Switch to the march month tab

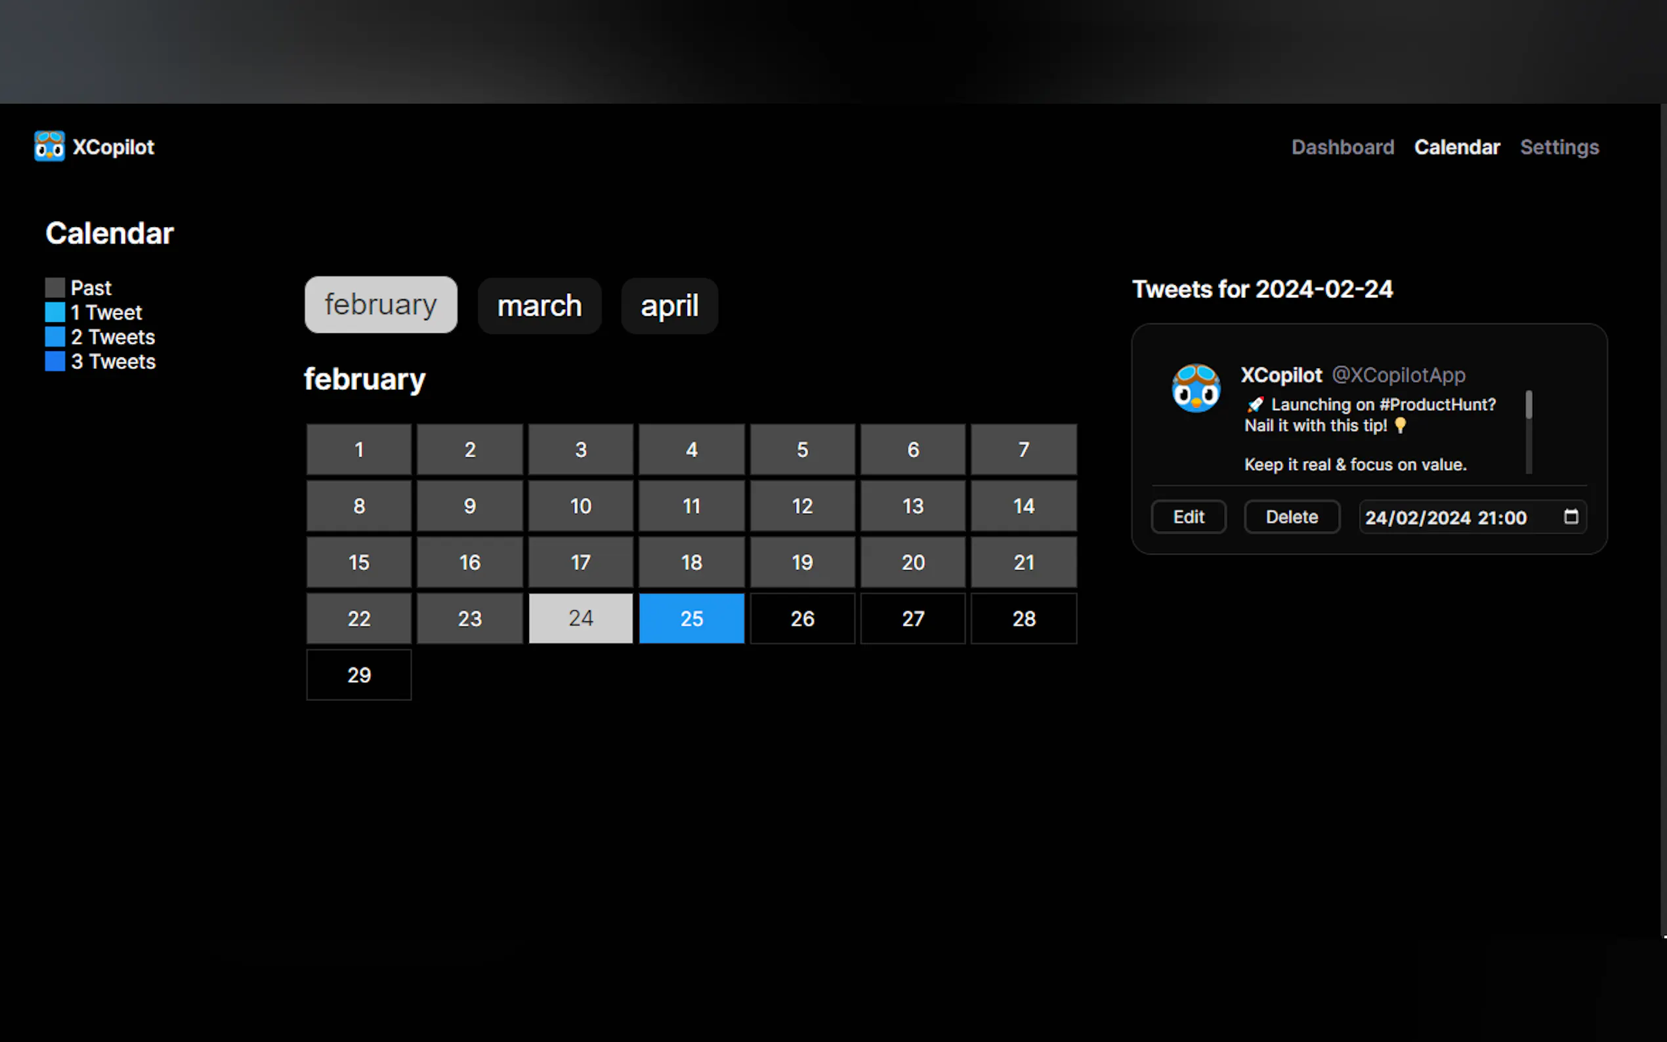pyautogui.click(x=539, y=306)
